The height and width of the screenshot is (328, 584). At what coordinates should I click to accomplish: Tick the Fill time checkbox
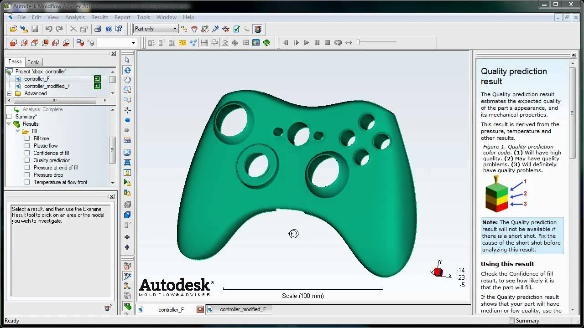[27, 138]
